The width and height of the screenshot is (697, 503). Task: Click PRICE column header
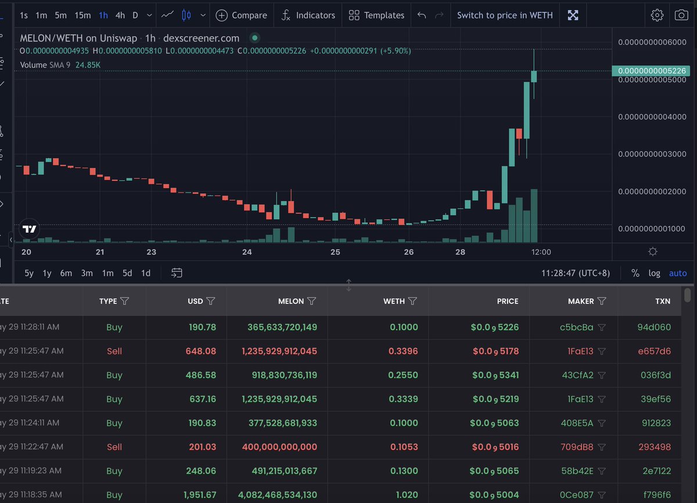click(x=508, y=301)
